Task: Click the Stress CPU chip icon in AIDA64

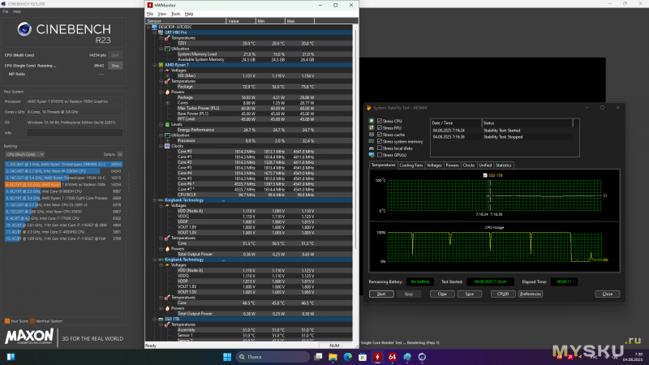Action: coord(372,121)
